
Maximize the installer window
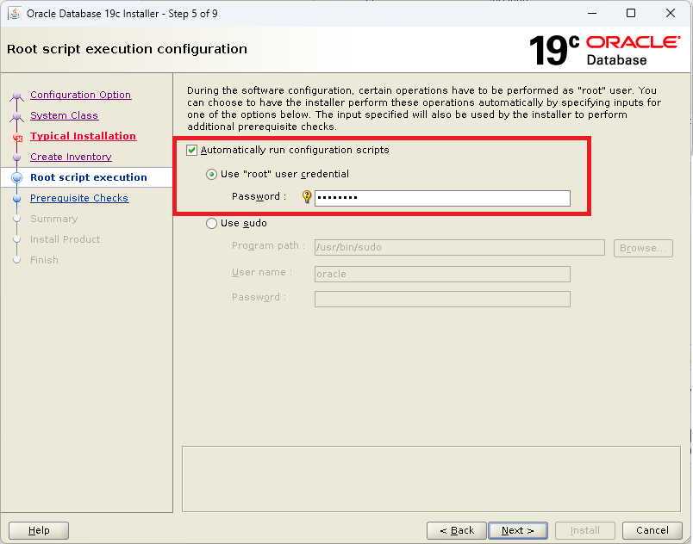[x=631, y=13]
